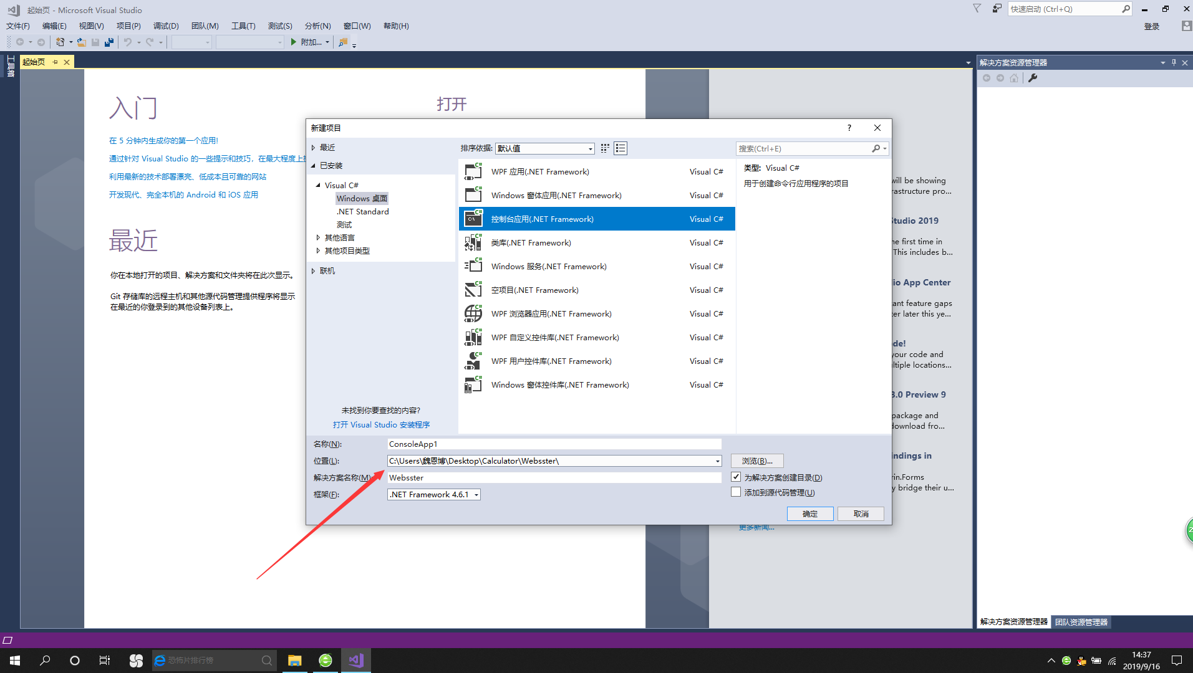This screenshot has height=673, width=1193.
Task: Open the Visual Studio installer link
Action: [x=381, y=425]
